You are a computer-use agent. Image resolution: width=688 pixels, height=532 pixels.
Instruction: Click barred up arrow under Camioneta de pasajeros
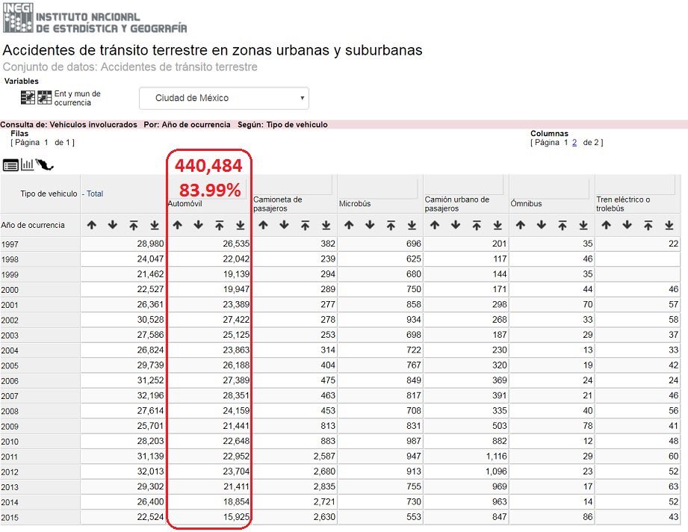click(x=305, y=225)
